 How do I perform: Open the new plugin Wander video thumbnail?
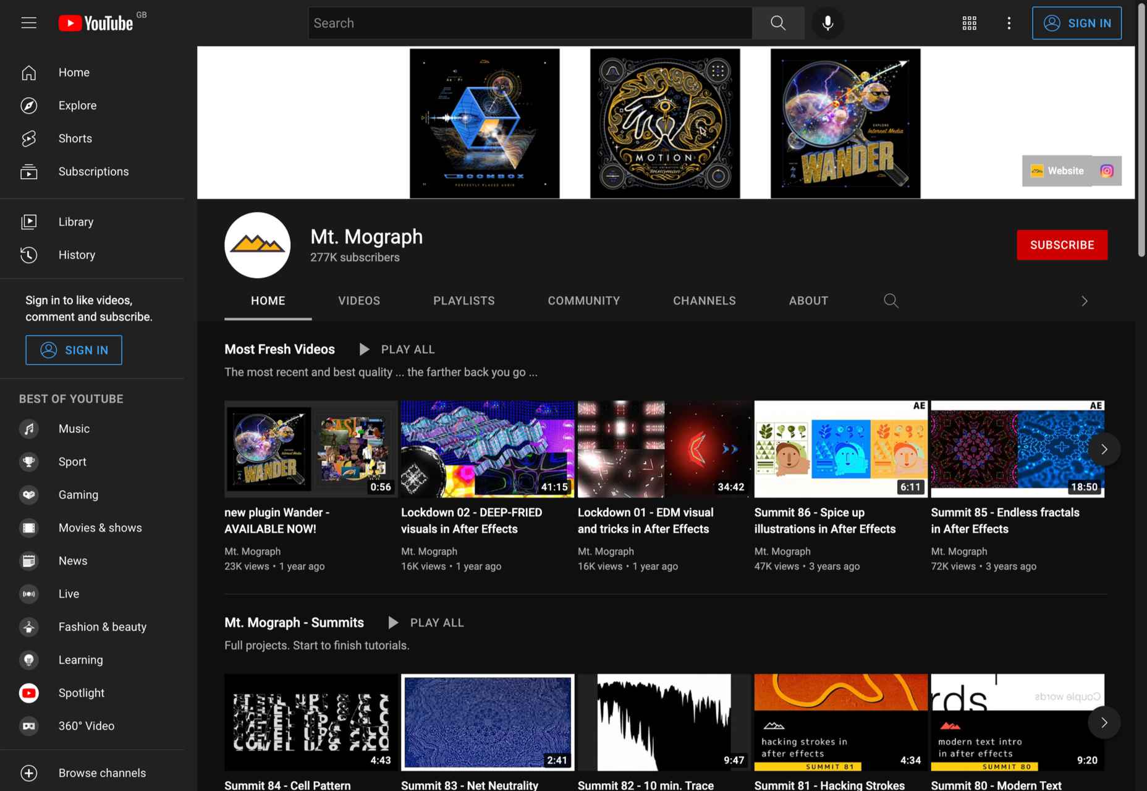coord(311,449)
